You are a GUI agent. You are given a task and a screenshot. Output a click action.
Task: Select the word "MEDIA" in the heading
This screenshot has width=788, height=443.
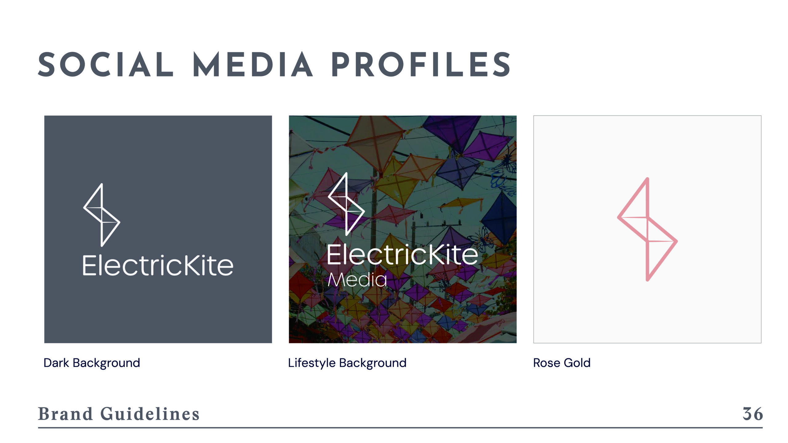pos(253,65)
